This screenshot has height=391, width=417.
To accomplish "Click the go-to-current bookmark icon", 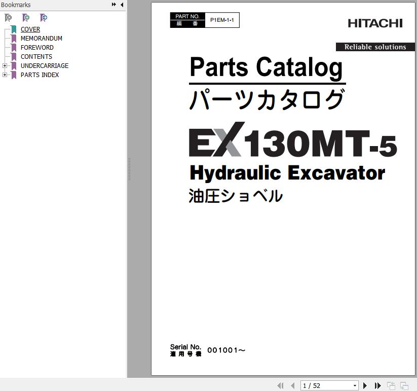I will tap(44, 18).
